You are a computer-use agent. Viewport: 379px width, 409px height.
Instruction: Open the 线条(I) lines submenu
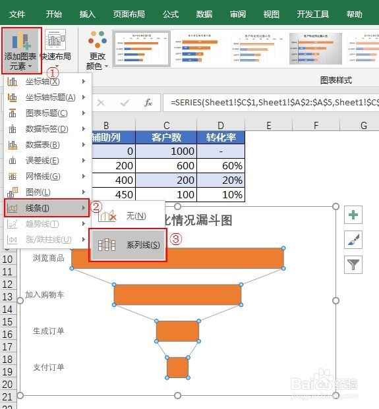(47, 208)
